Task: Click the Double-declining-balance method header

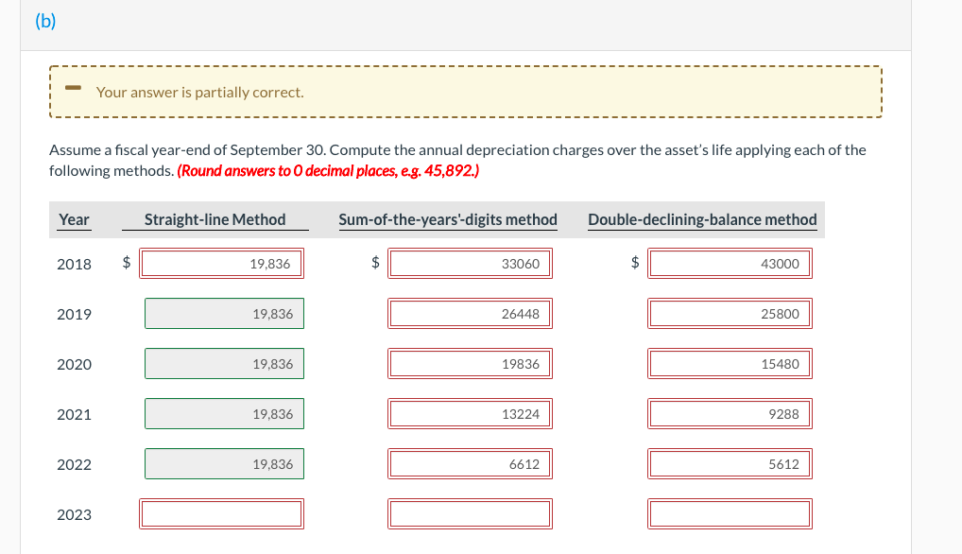Action: point(702,219)
